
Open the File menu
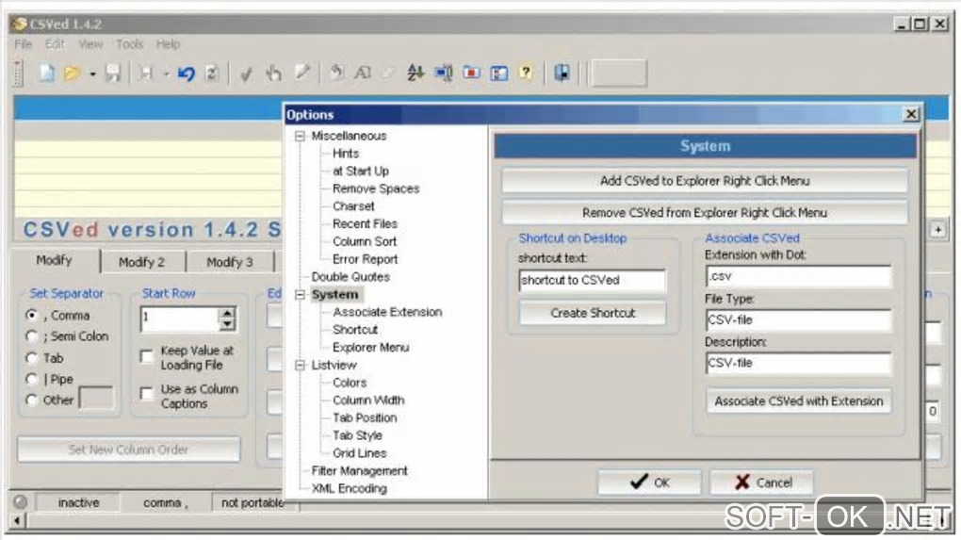click(23, 44)
